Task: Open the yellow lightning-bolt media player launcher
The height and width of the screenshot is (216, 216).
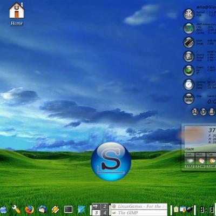Action: pos(55,210)
